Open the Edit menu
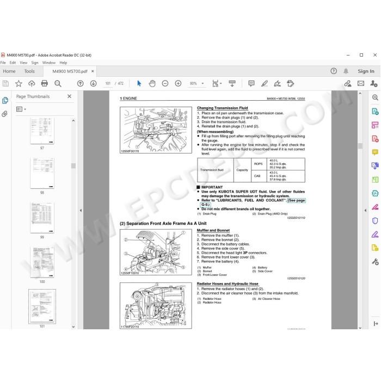Screen dimensions: 381x381 click(13, 63)
